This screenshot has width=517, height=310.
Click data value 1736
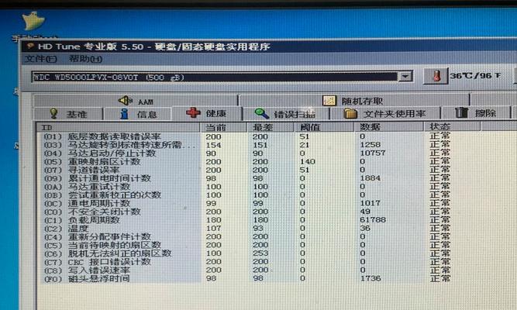371,278
